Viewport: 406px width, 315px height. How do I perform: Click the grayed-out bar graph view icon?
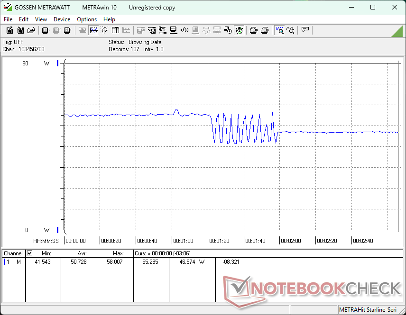point(126,30)
